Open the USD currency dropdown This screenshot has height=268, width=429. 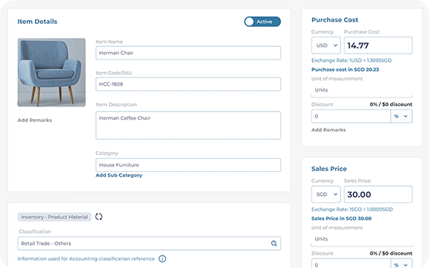pos(326,45)
